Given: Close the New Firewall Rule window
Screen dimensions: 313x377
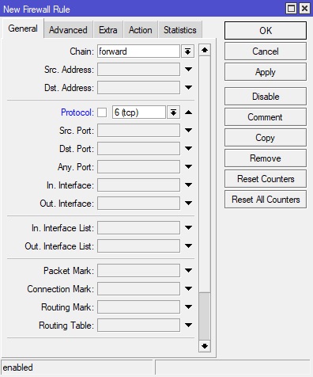Looking at the screenshot, I should click(304, 9).
